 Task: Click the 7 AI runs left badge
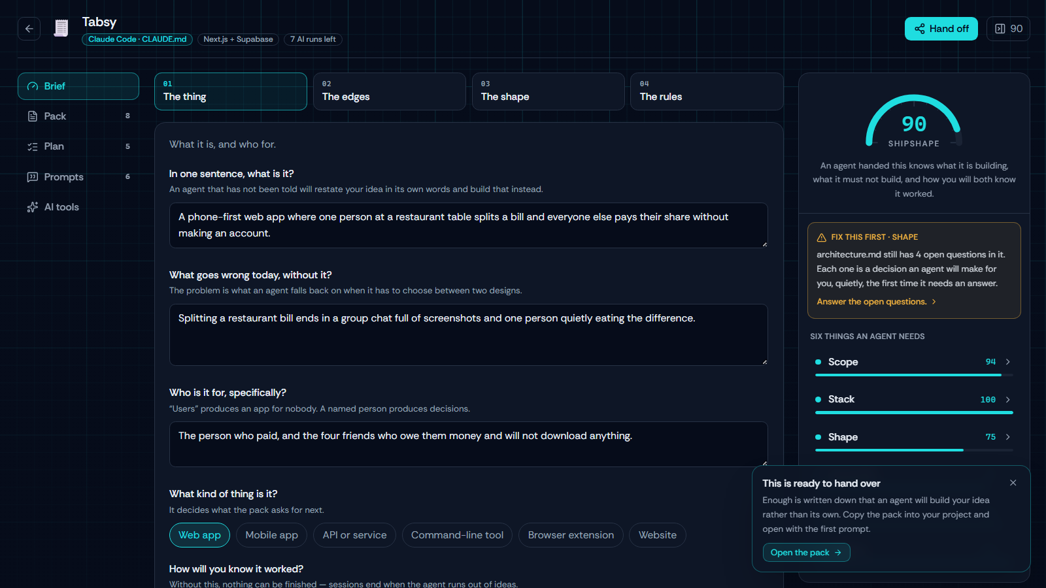click(x=312, y=39)
